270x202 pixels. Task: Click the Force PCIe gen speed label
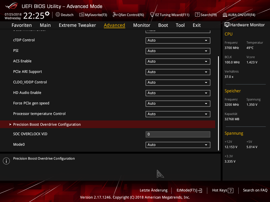pyautogui.click(x=31, y=103)
